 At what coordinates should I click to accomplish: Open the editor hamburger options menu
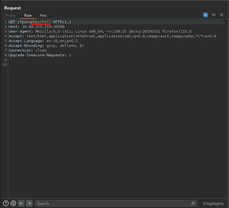point(221,15)
